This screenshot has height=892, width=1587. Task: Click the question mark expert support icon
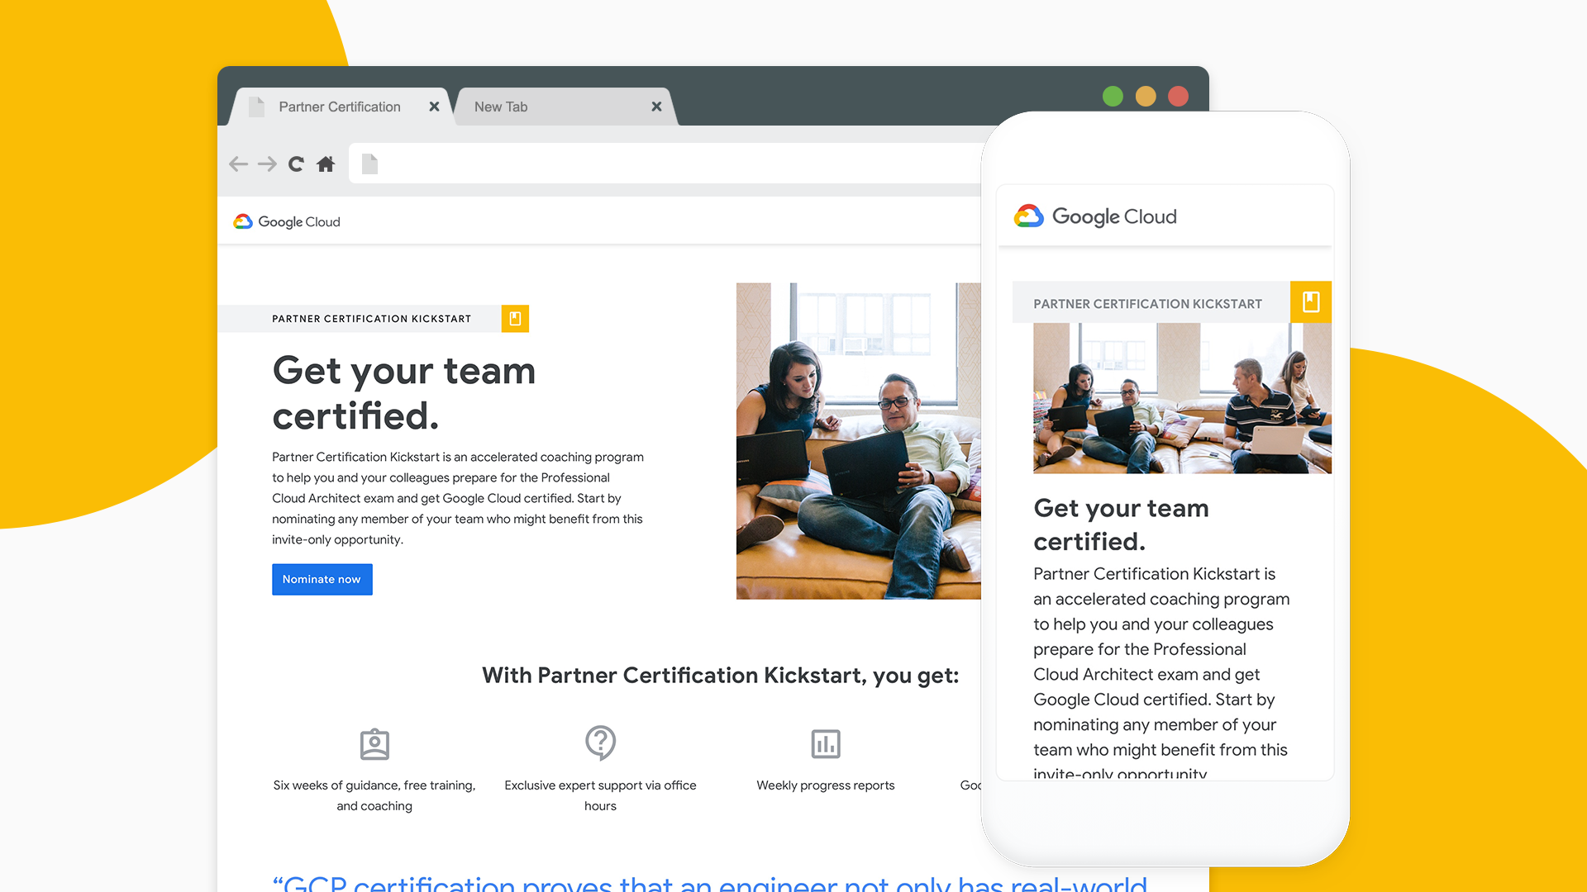coord(601,743)
